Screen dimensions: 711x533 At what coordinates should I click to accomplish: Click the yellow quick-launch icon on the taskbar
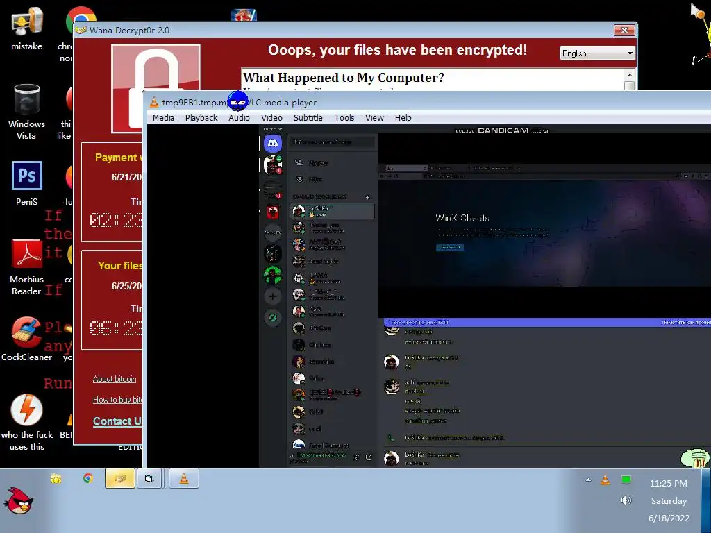click(x=56, y=479)
